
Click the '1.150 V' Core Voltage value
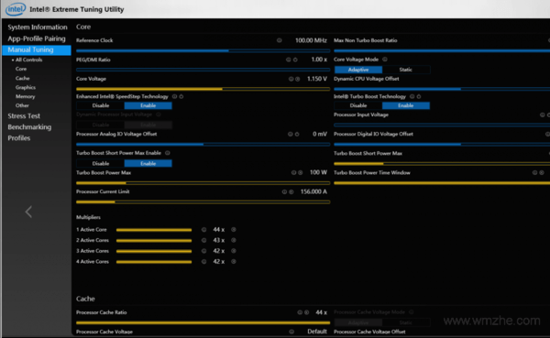[x=317, y=79]
